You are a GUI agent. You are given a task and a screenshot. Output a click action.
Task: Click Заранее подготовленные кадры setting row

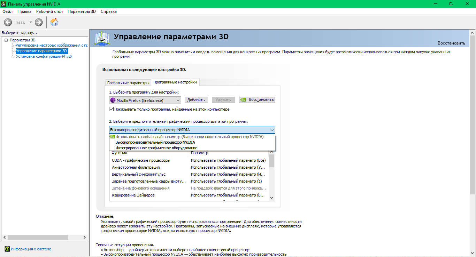click(x=189, y=181)
